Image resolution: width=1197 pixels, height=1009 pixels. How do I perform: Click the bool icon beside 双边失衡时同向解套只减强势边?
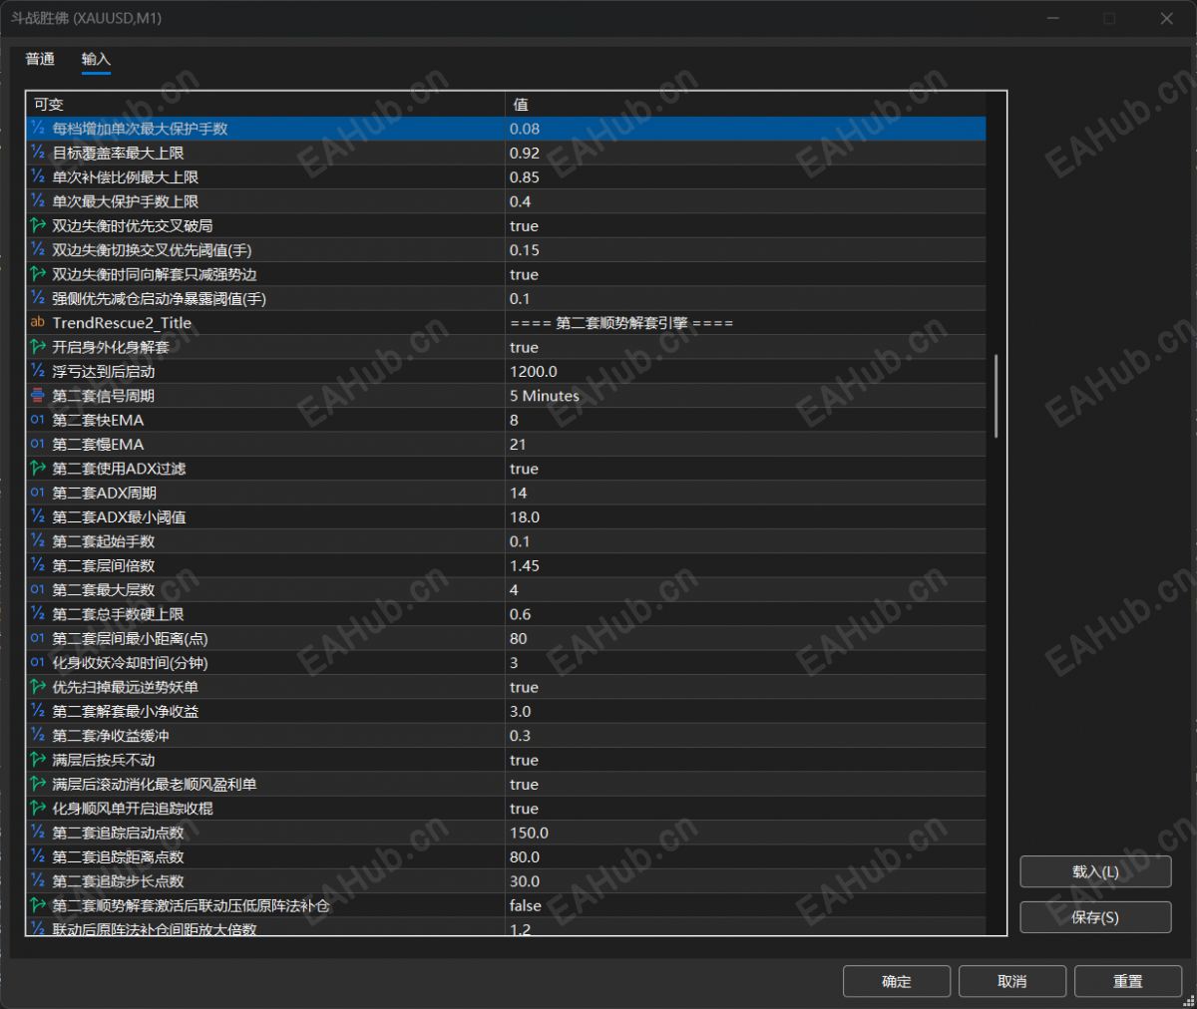[x=38, y=274]
